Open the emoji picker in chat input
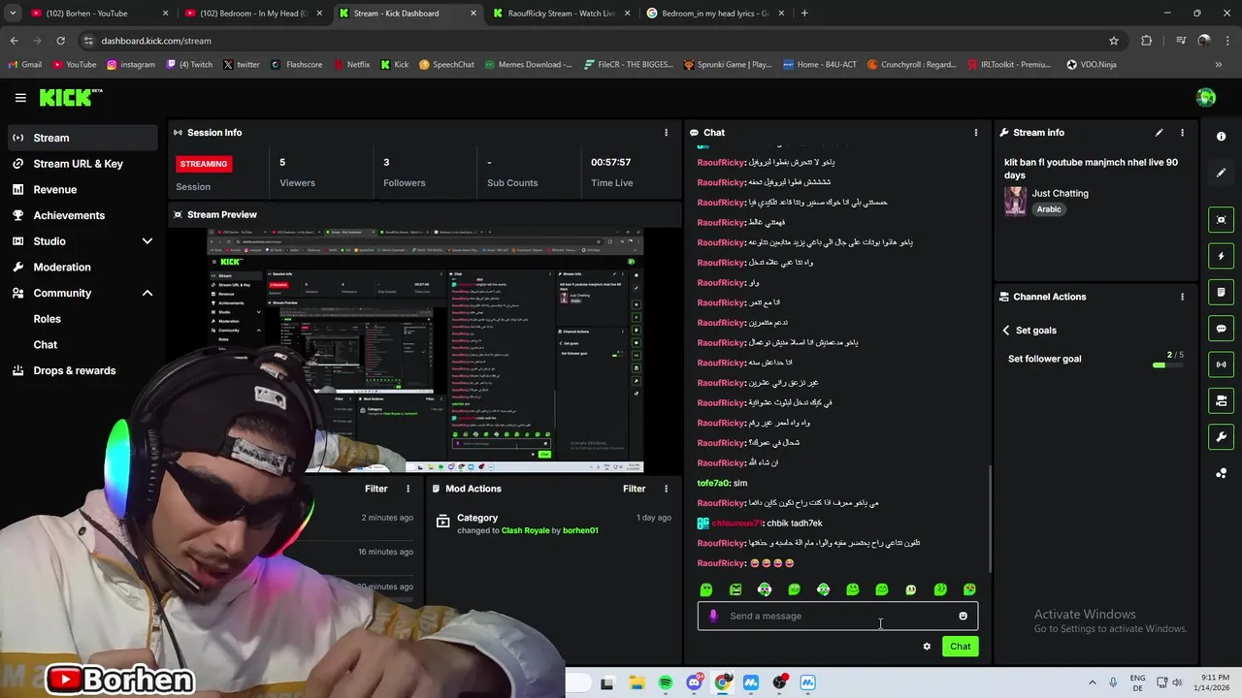Screen dimensions: 1242x698 tap(963, 616)
